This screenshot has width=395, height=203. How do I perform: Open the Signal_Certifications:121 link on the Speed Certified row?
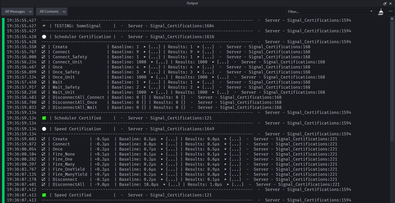(181, 195)
